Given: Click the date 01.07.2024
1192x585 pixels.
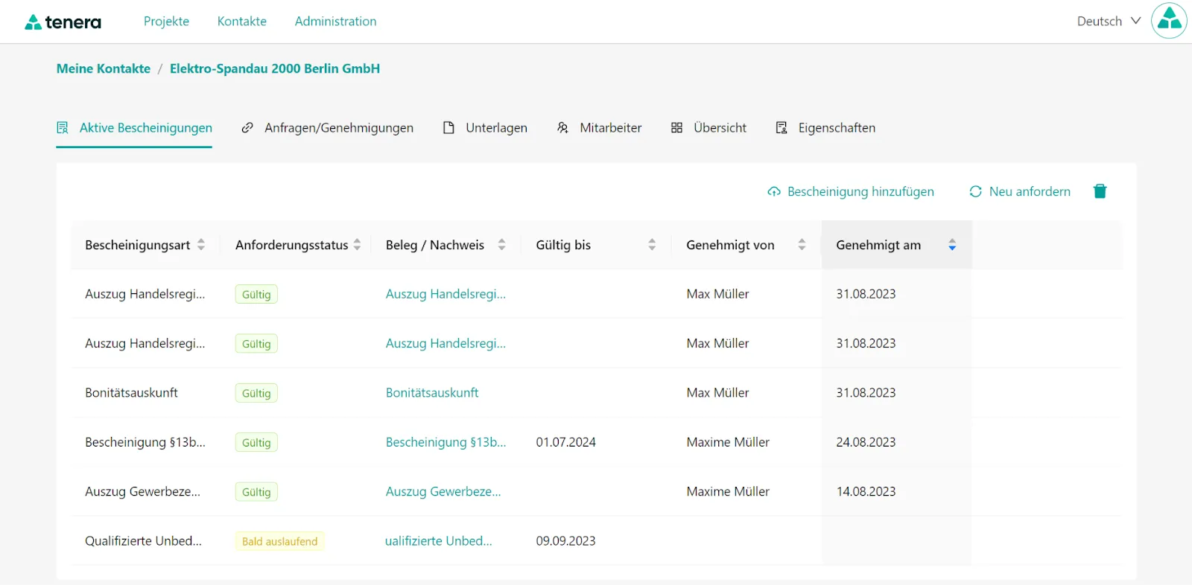Looking at the screenshot, I should 566,442.
